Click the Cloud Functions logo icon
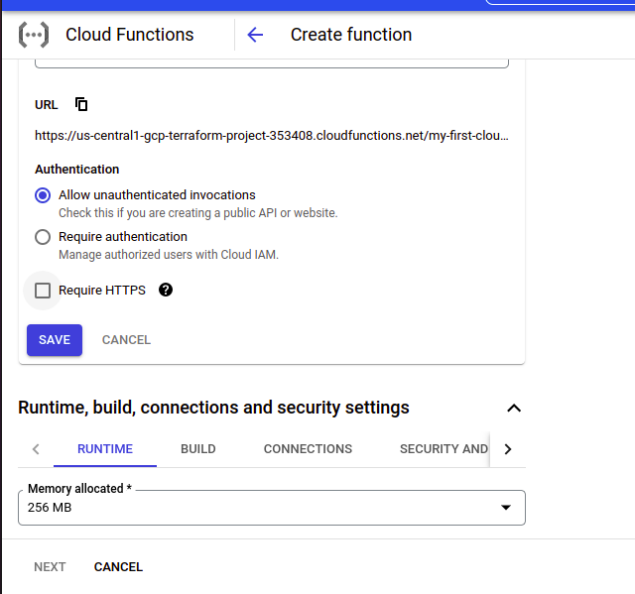 pos(34,35)
